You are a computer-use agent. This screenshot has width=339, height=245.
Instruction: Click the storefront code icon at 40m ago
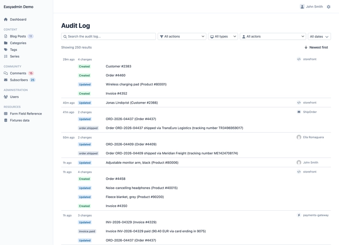tap(299, 103)
